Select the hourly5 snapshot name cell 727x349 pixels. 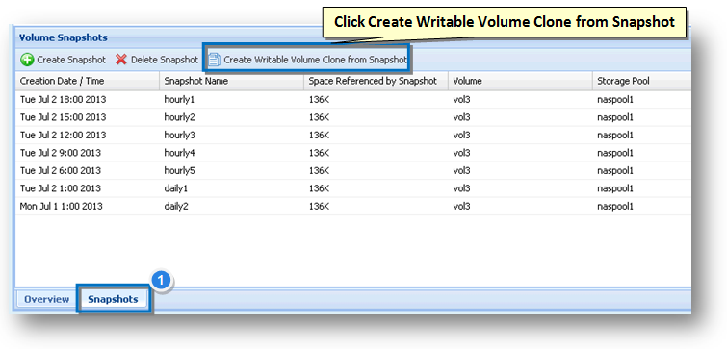(231, 171)
